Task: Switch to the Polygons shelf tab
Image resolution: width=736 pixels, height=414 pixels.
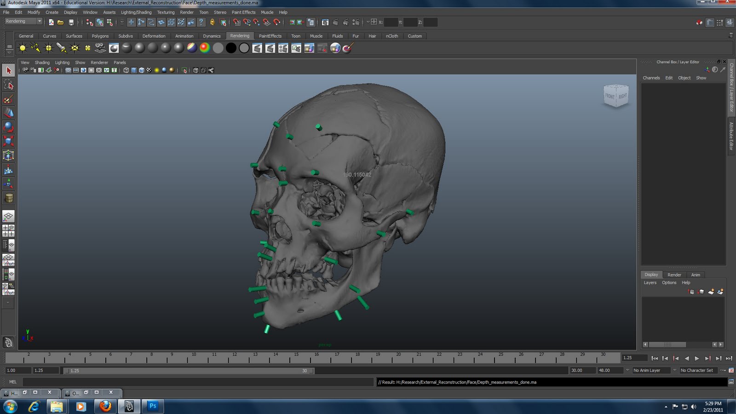Action: (100, 36)
